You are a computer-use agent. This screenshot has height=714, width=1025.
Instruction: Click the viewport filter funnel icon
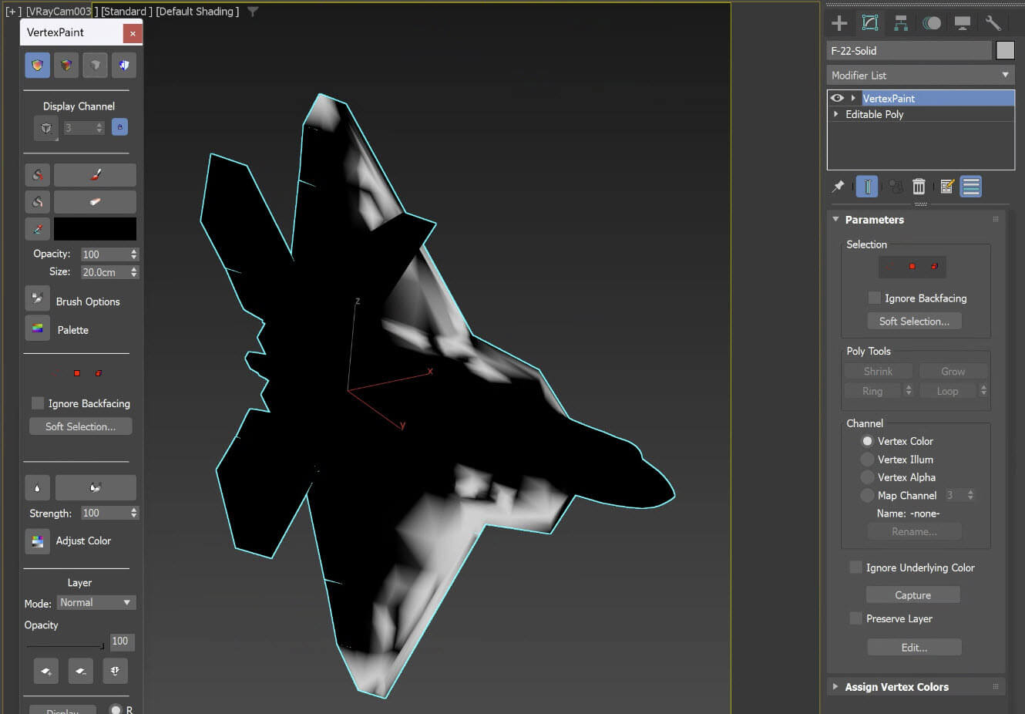[x=253, y=12]
